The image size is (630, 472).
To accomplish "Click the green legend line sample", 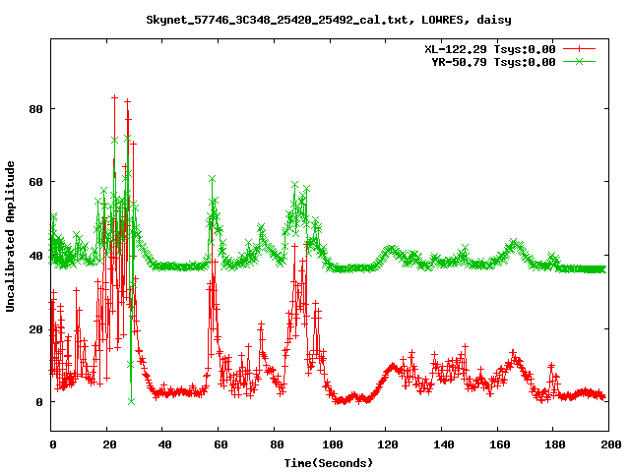I will pos(579,61).
